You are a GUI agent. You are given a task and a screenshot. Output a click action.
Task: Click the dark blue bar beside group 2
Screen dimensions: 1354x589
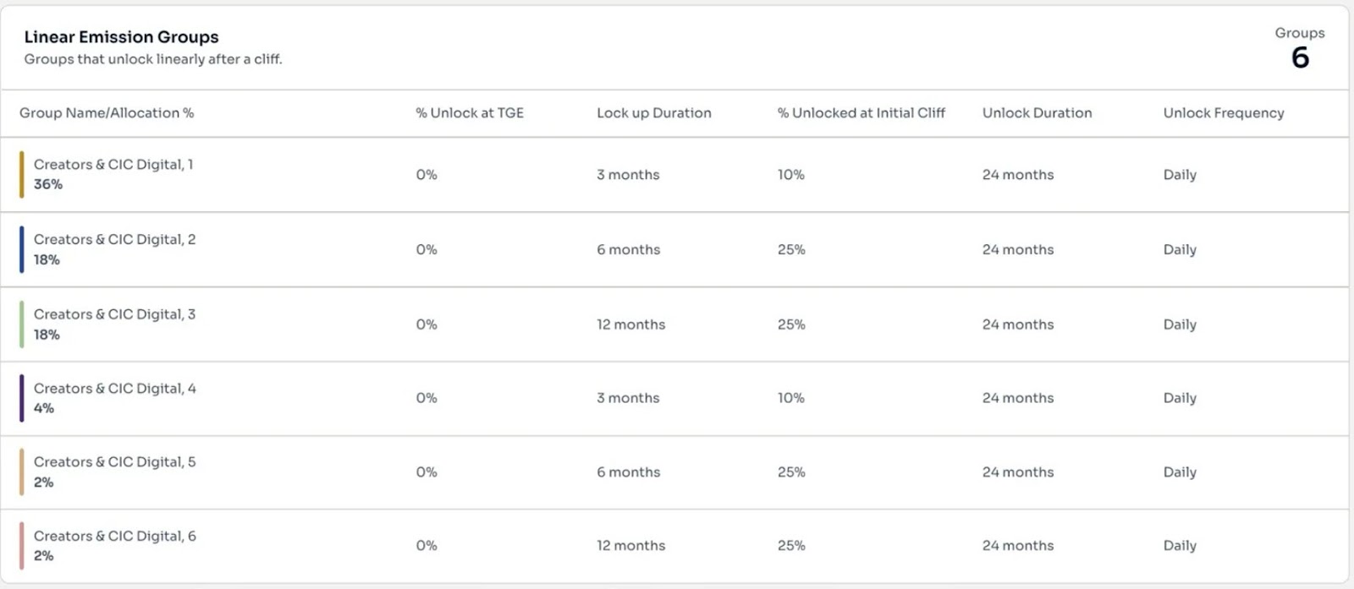[22, 249]
